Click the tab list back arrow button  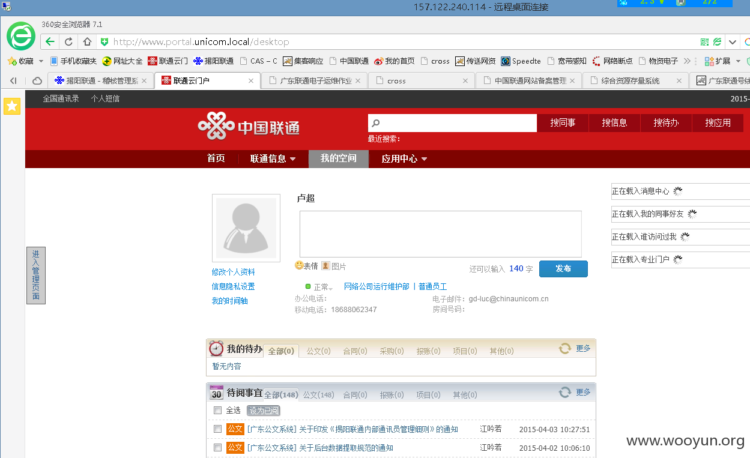click(x=13, y=80)
